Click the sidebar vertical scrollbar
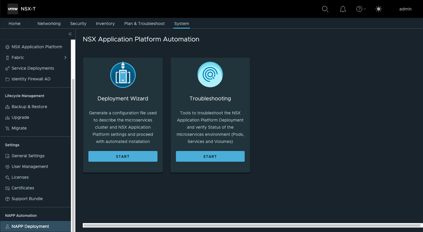This screenshot has width=423, height=232. click(73, 155)
